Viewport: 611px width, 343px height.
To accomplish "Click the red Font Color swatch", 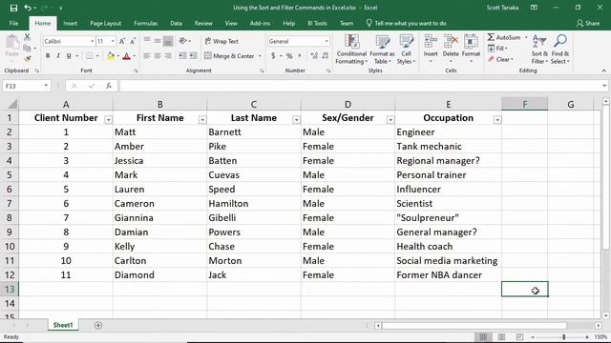I will [127, 56].
